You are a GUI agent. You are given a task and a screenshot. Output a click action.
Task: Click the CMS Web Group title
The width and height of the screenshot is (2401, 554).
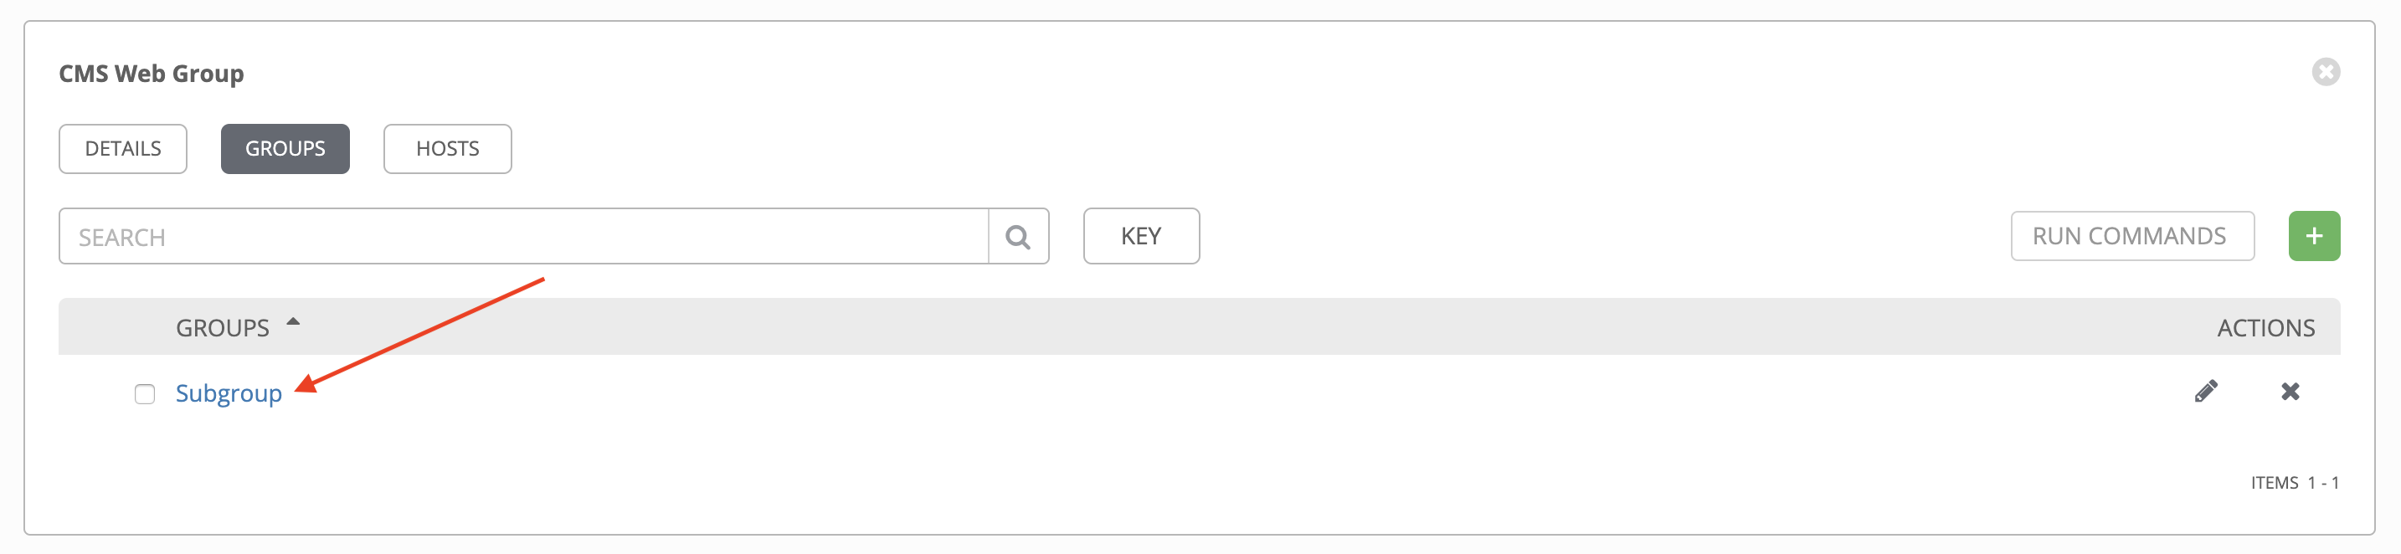click(151, 74)
